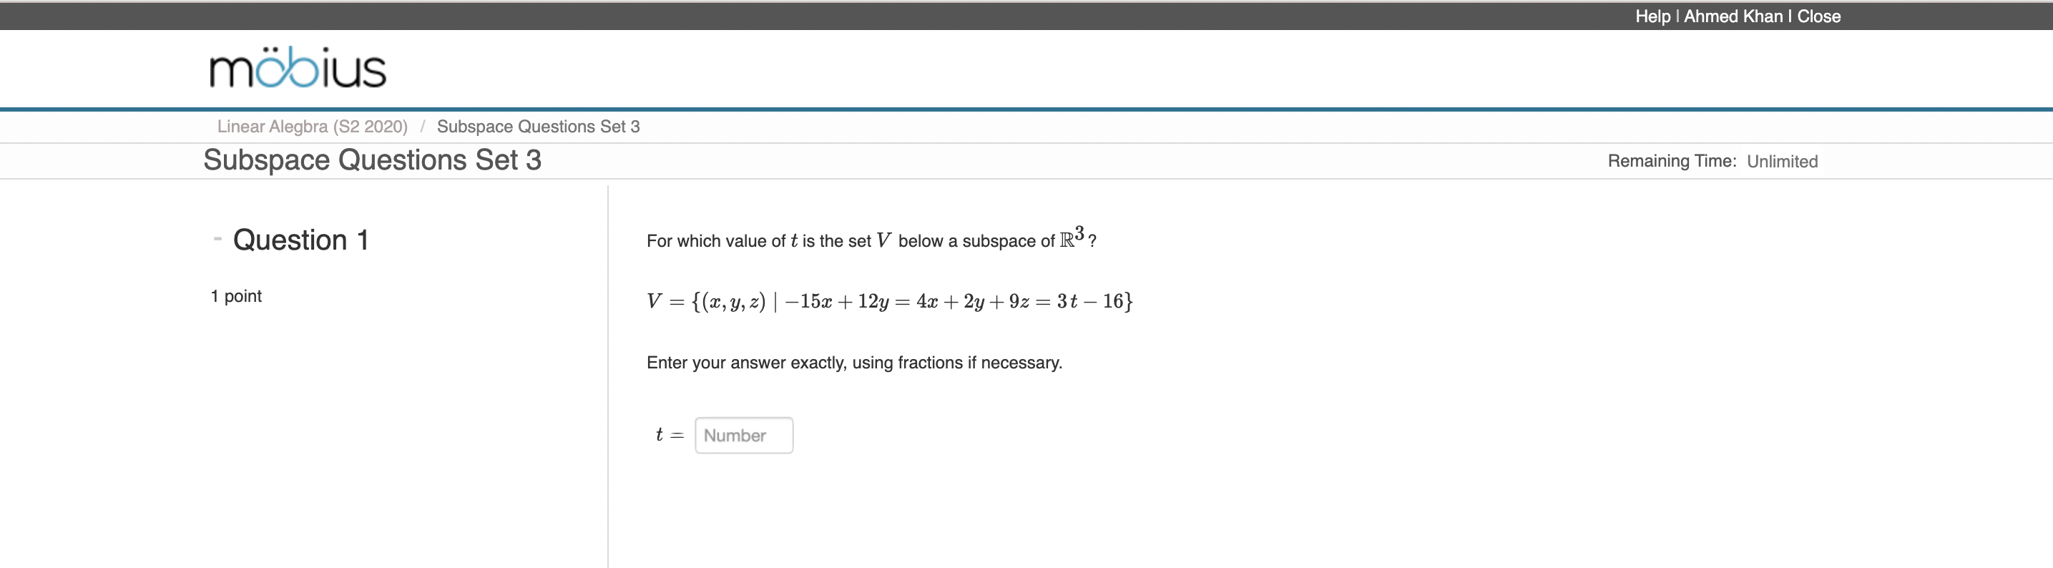Click the question prompt about set V
2053x568 pixels.
871,239
